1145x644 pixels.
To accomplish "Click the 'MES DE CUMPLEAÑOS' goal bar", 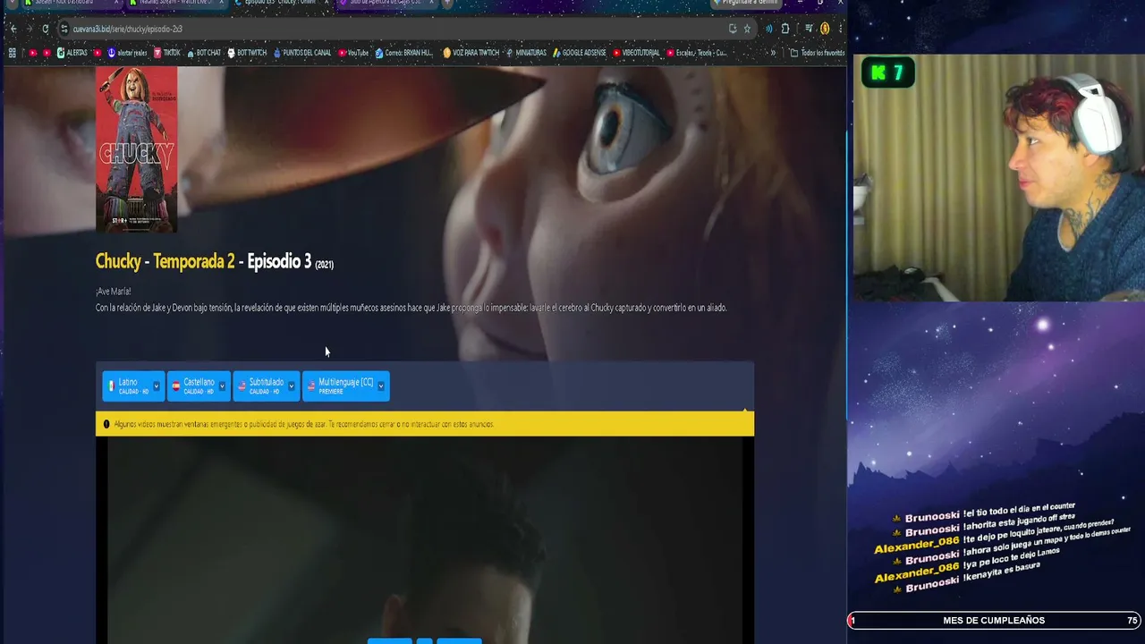I will click(x=994, y=621).
